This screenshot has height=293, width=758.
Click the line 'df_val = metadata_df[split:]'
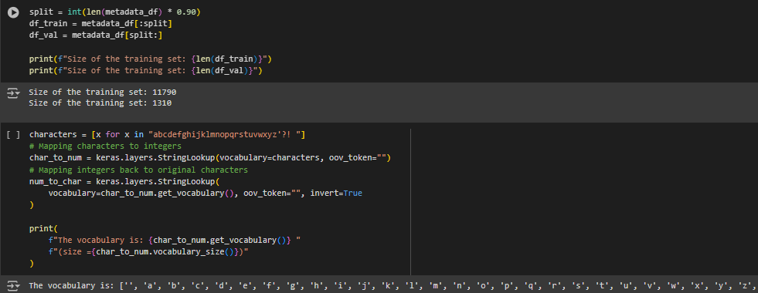click(x=96, y=35)
